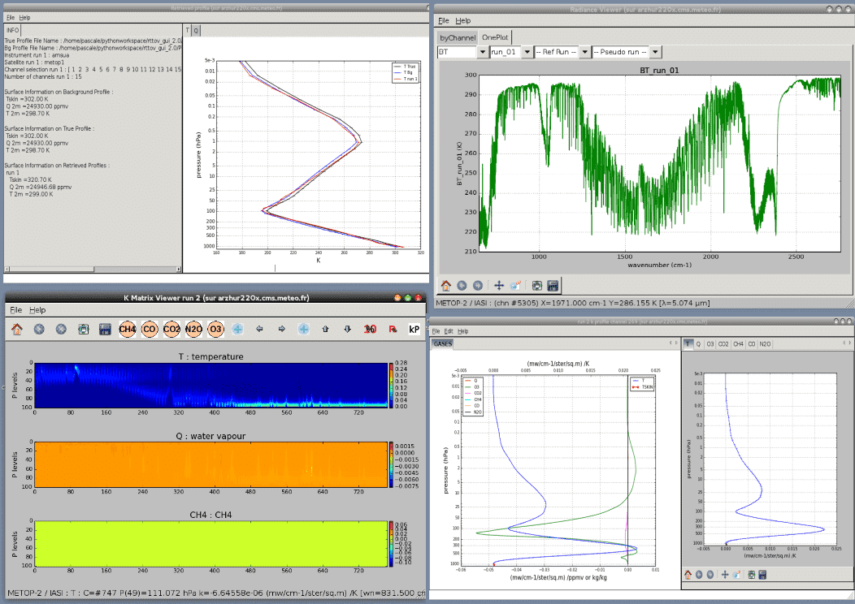The height and width of the screenshot is (604, 855).
Task: Configure subplots in k profile window
Action: click(x=752, y=575)
